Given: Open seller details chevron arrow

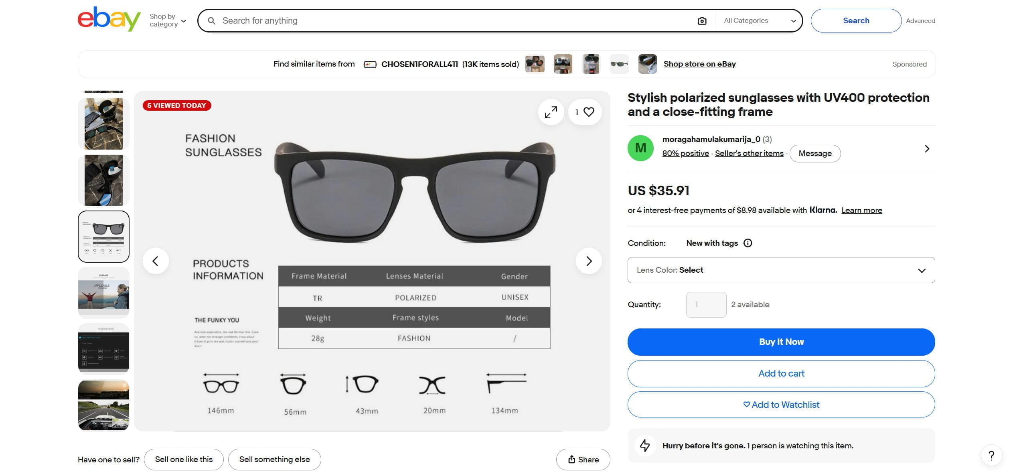Looking at the screenshot, I should pyautogui.click(x=927, y=149).
